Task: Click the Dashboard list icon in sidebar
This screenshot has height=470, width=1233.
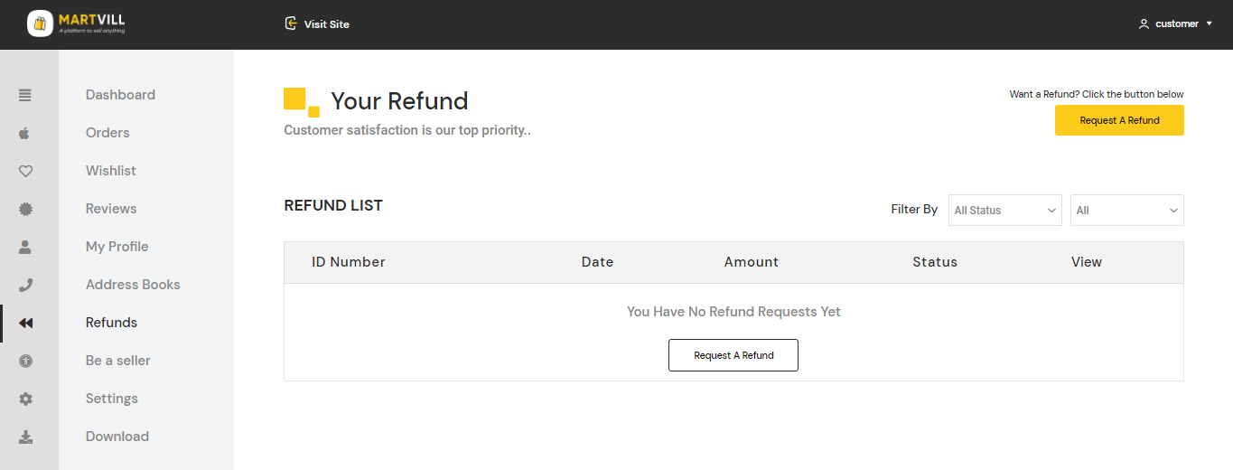Action: point(25,95)
